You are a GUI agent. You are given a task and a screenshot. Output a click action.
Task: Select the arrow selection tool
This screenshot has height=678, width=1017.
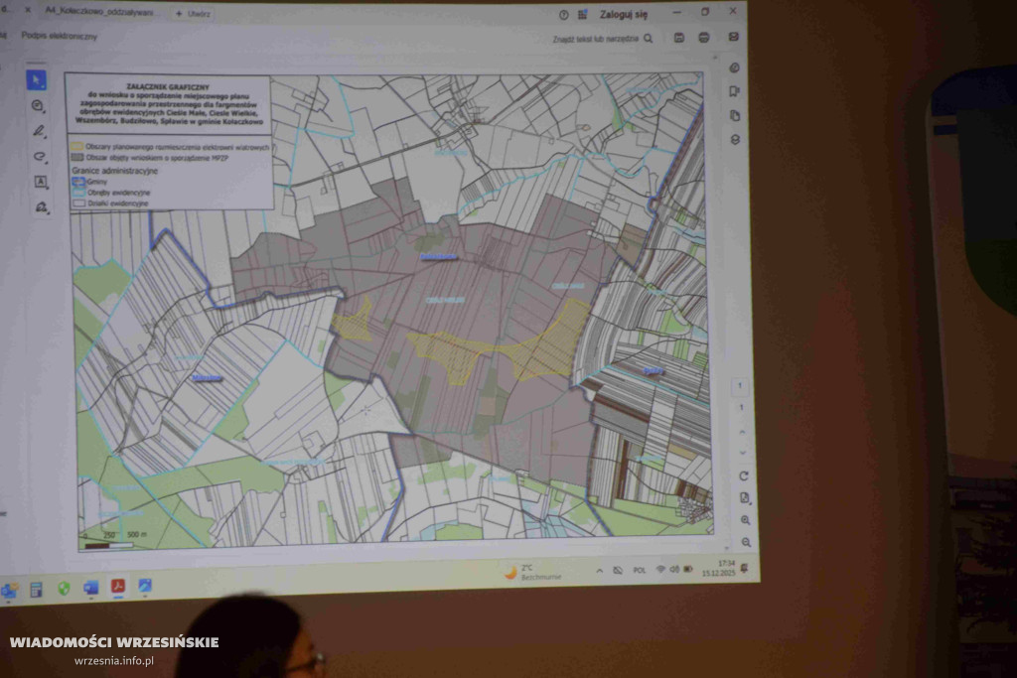38,79
